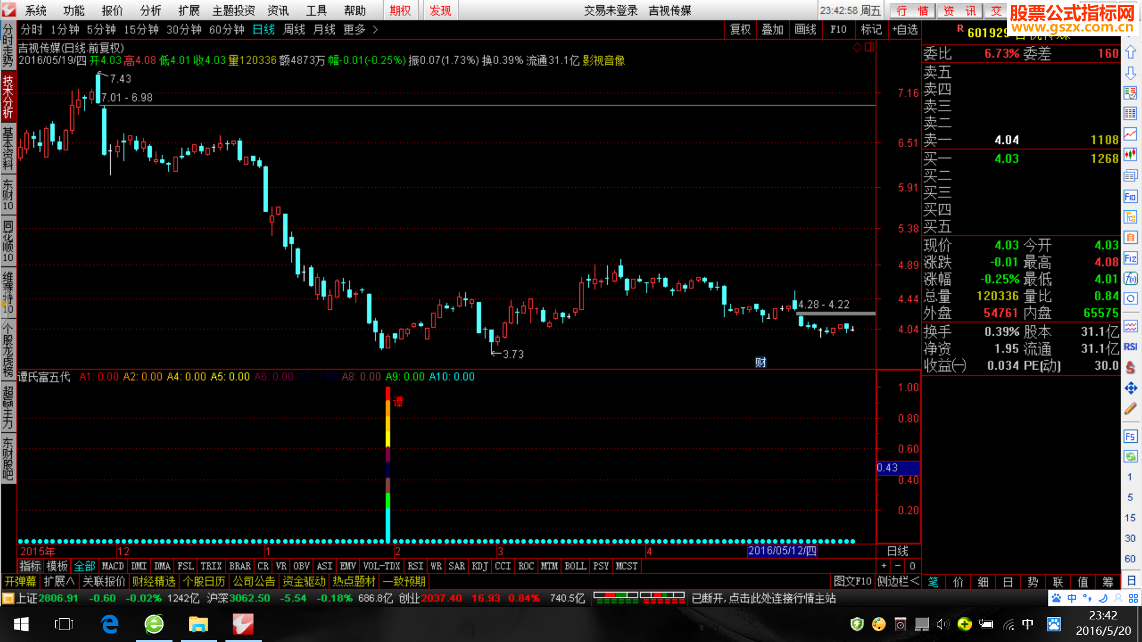
Task: Open the 系统 menu
Action: [36, 11]
